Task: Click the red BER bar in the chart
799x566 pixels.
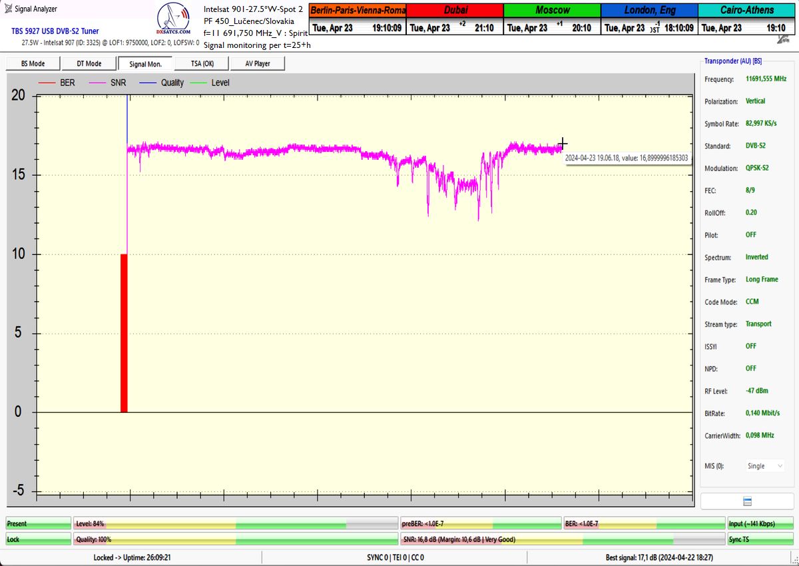Action: pyautogui.click(x=124, y=333)
